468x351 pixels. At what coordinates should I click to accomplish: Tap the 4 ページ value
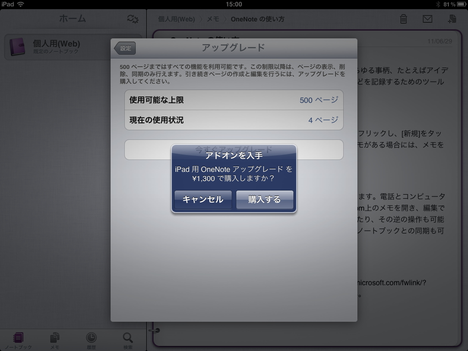click(323, 120)
